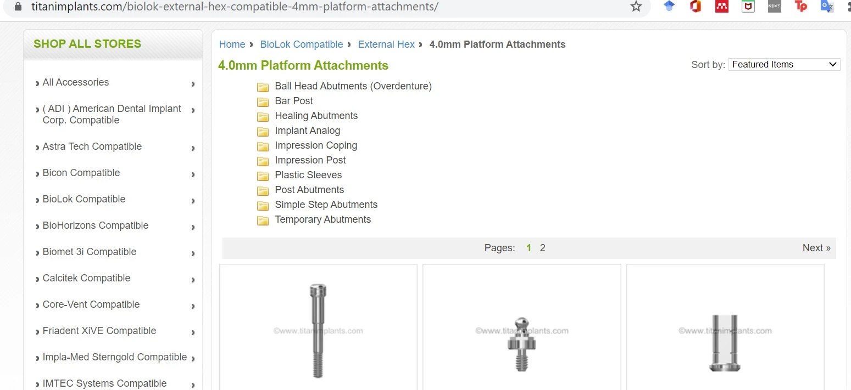Open External Hex breadcrumb link

tap(386, 44)
